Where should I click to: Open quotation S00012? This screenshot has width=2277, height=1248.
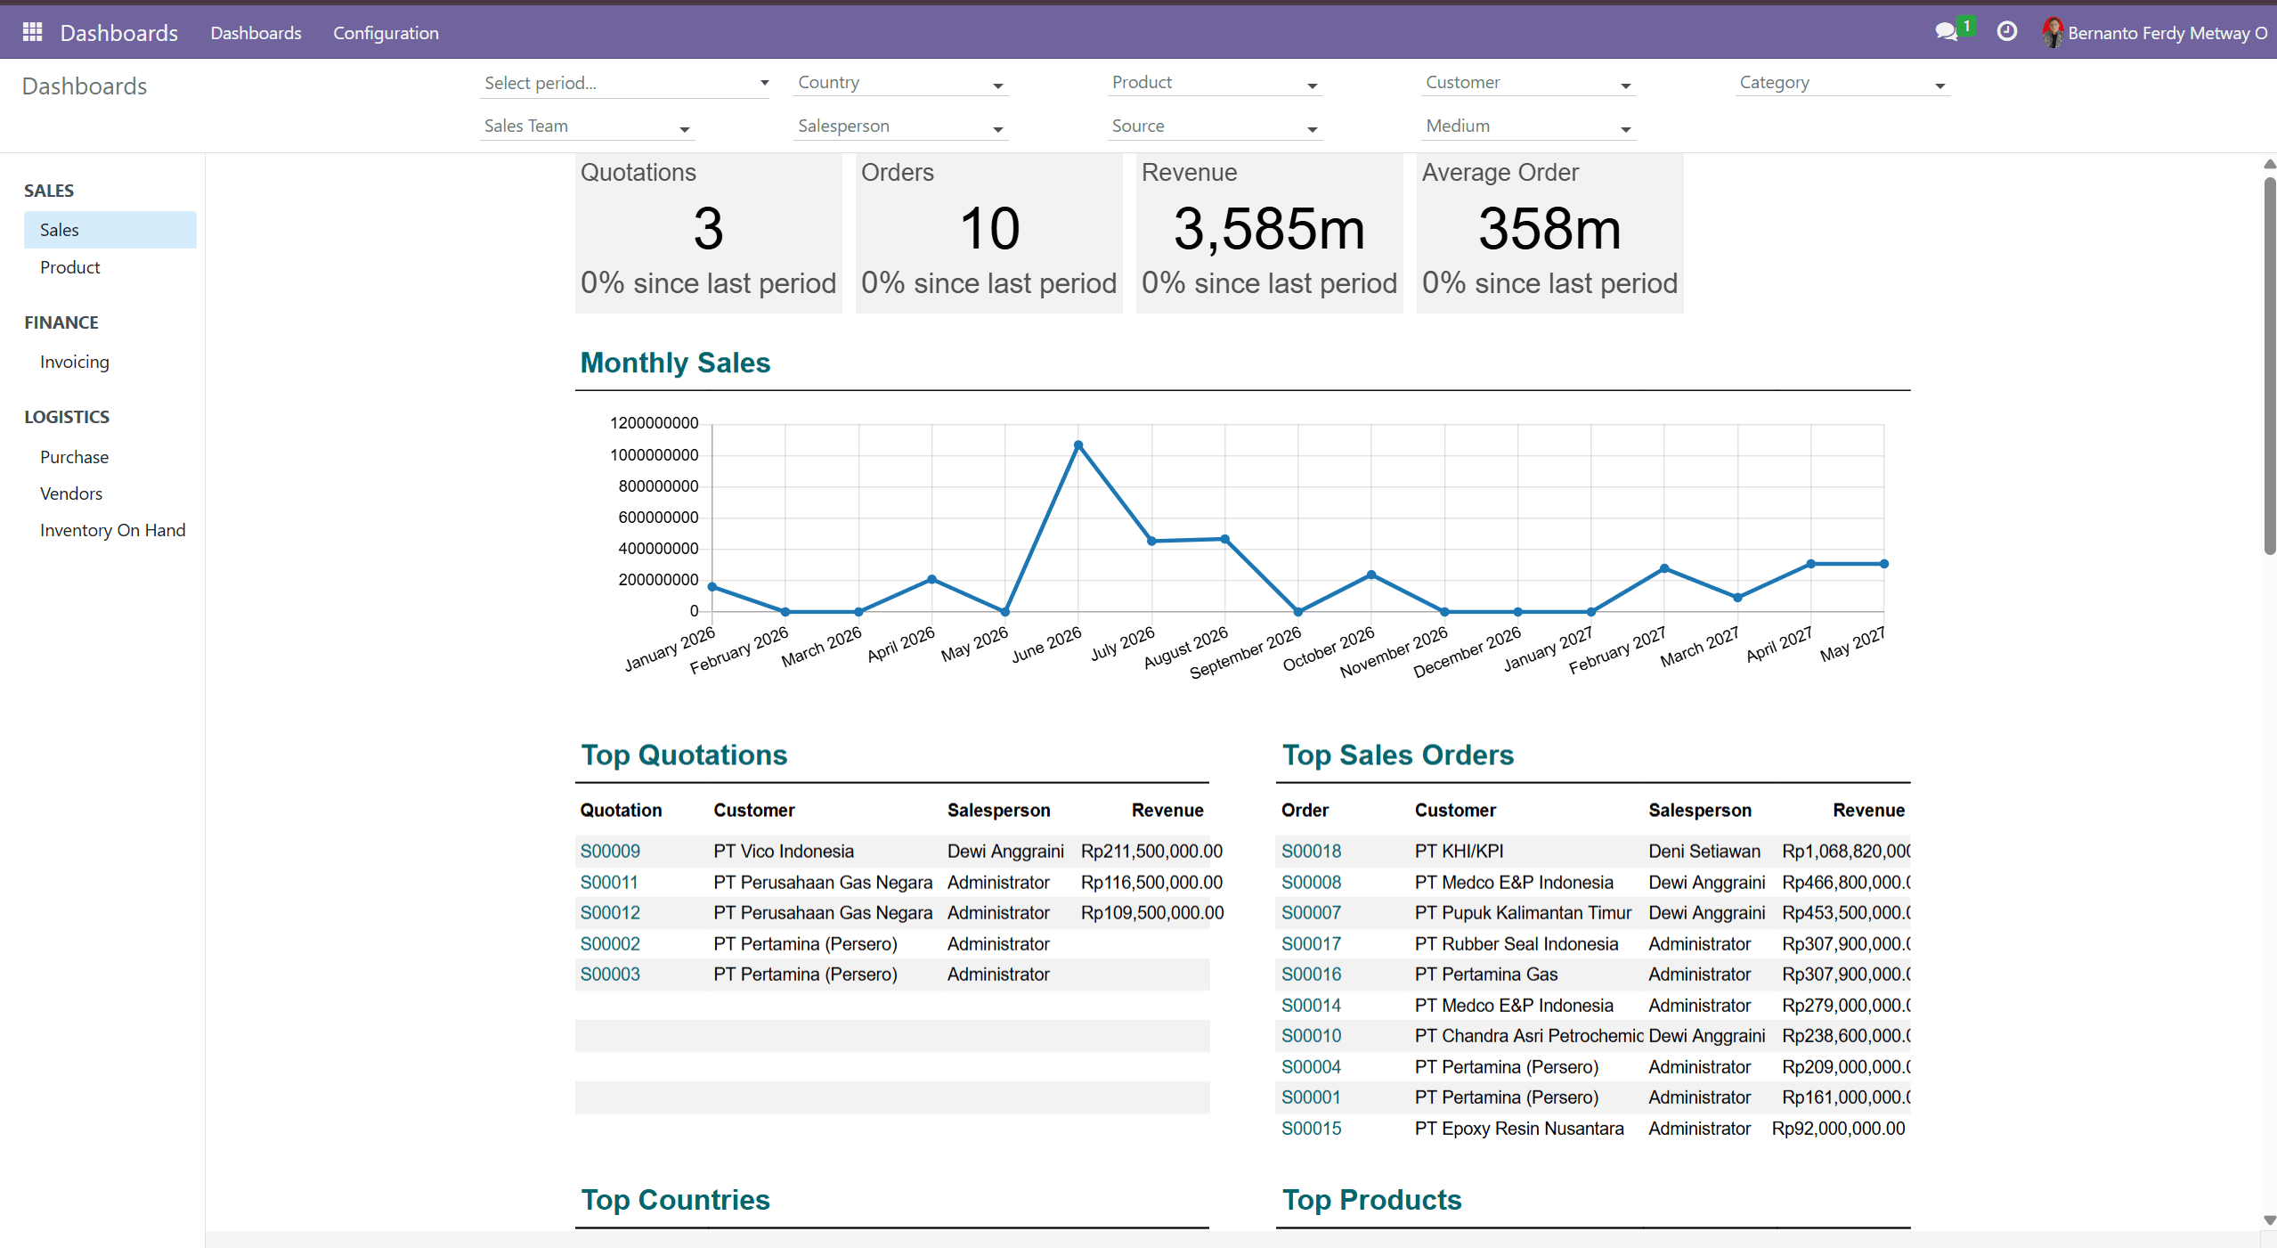[610, 913]
